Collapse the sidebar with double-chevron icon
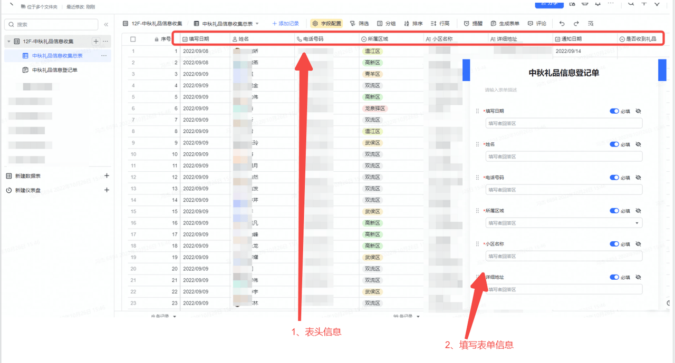The image size is (675, 363). (106, 25)
